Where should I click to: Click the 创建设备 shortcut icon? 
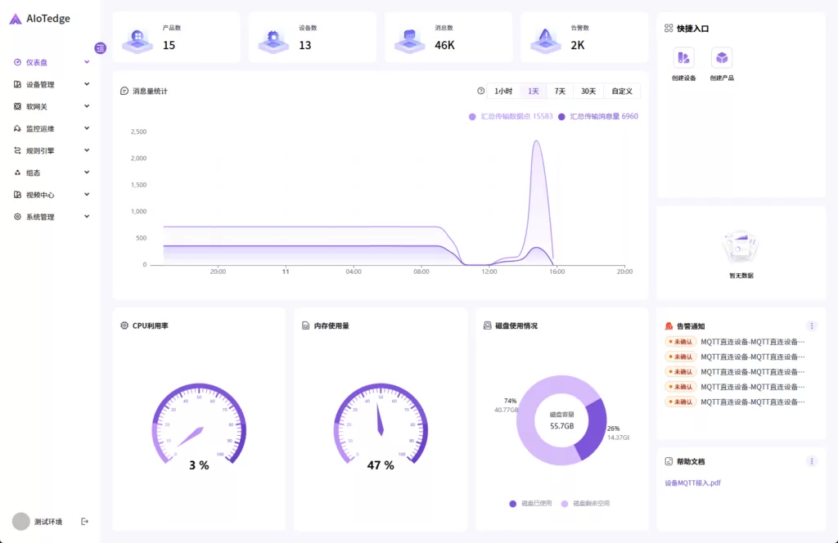683,58
